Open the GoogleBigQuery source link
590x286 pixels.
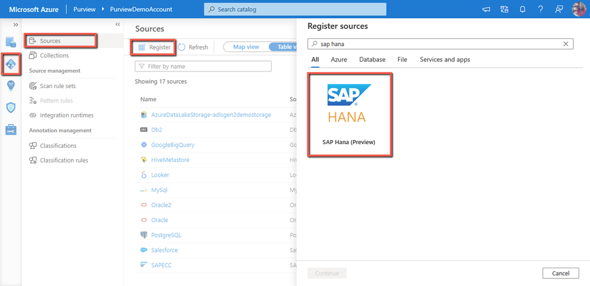click(172, 145)
